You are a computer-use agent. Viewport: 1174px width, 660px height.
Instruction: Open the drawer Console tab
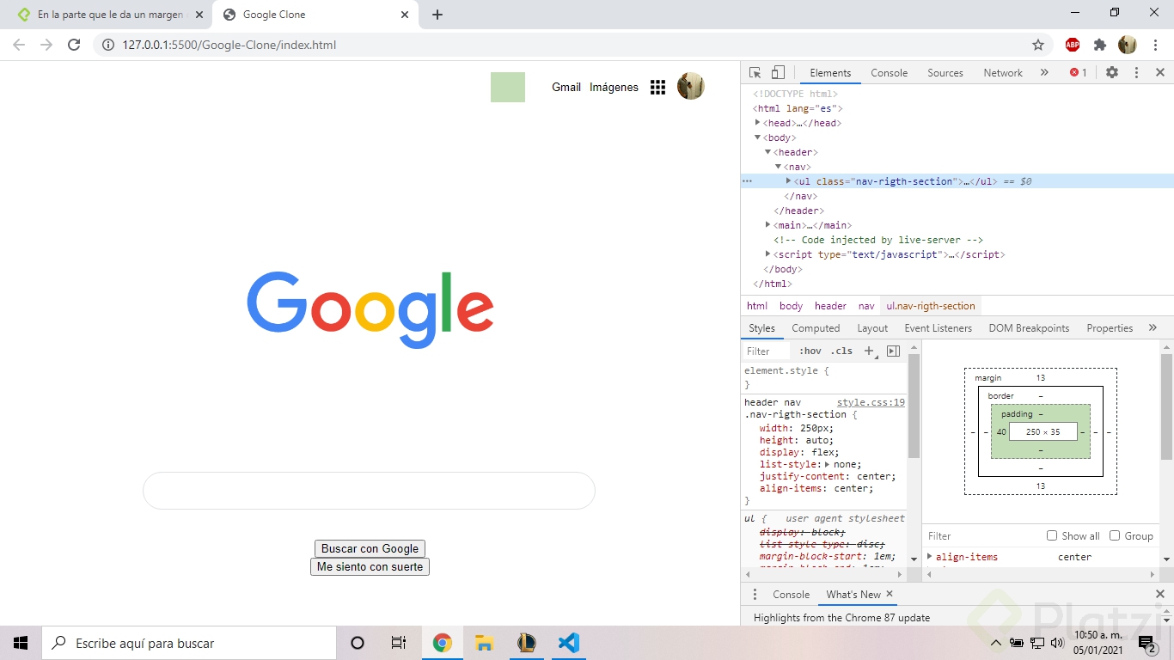tap(791, 595)
